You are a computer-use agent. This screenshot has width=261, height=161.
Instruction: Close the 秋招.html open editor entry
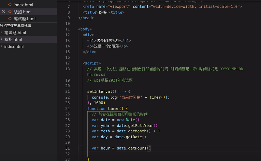coord(4,12)
